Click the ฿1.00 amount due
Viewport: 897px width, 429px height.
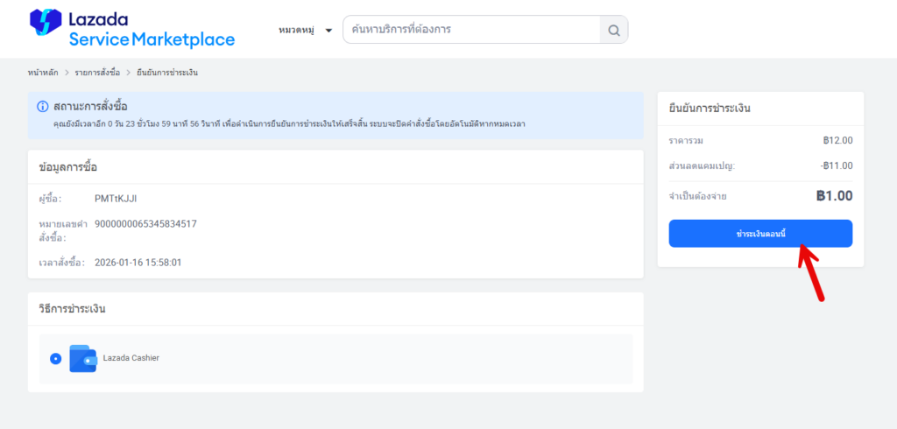(x=833, y=196)
